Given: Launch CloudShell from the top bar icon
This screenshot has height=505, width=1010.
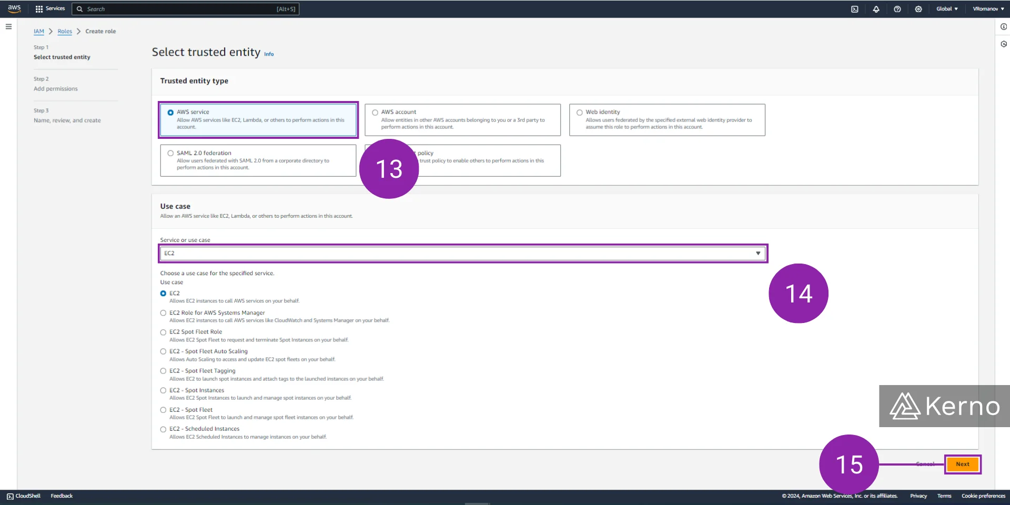Looking at the screenshot, I should tap(855, 9).
